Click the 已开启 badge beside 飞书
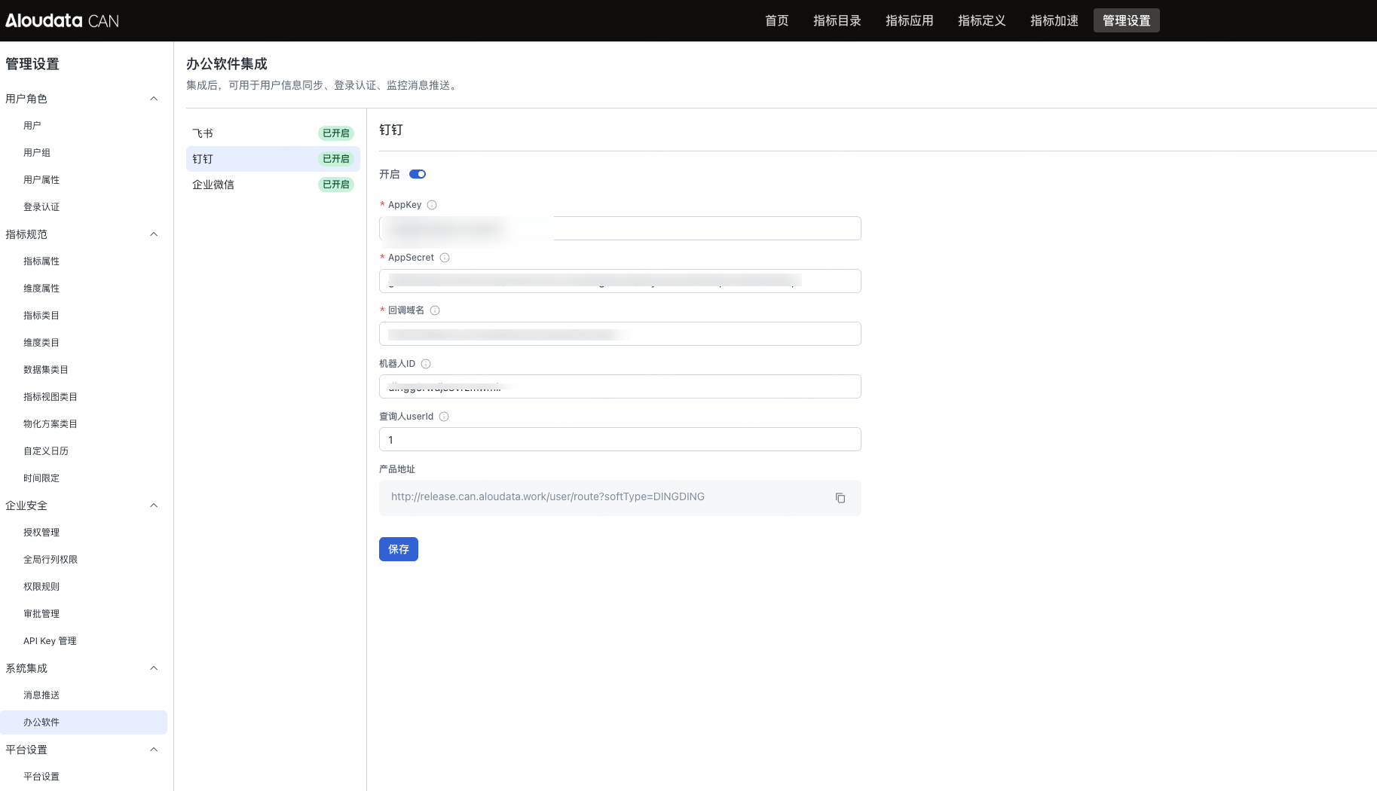 [x=336, y=133]
